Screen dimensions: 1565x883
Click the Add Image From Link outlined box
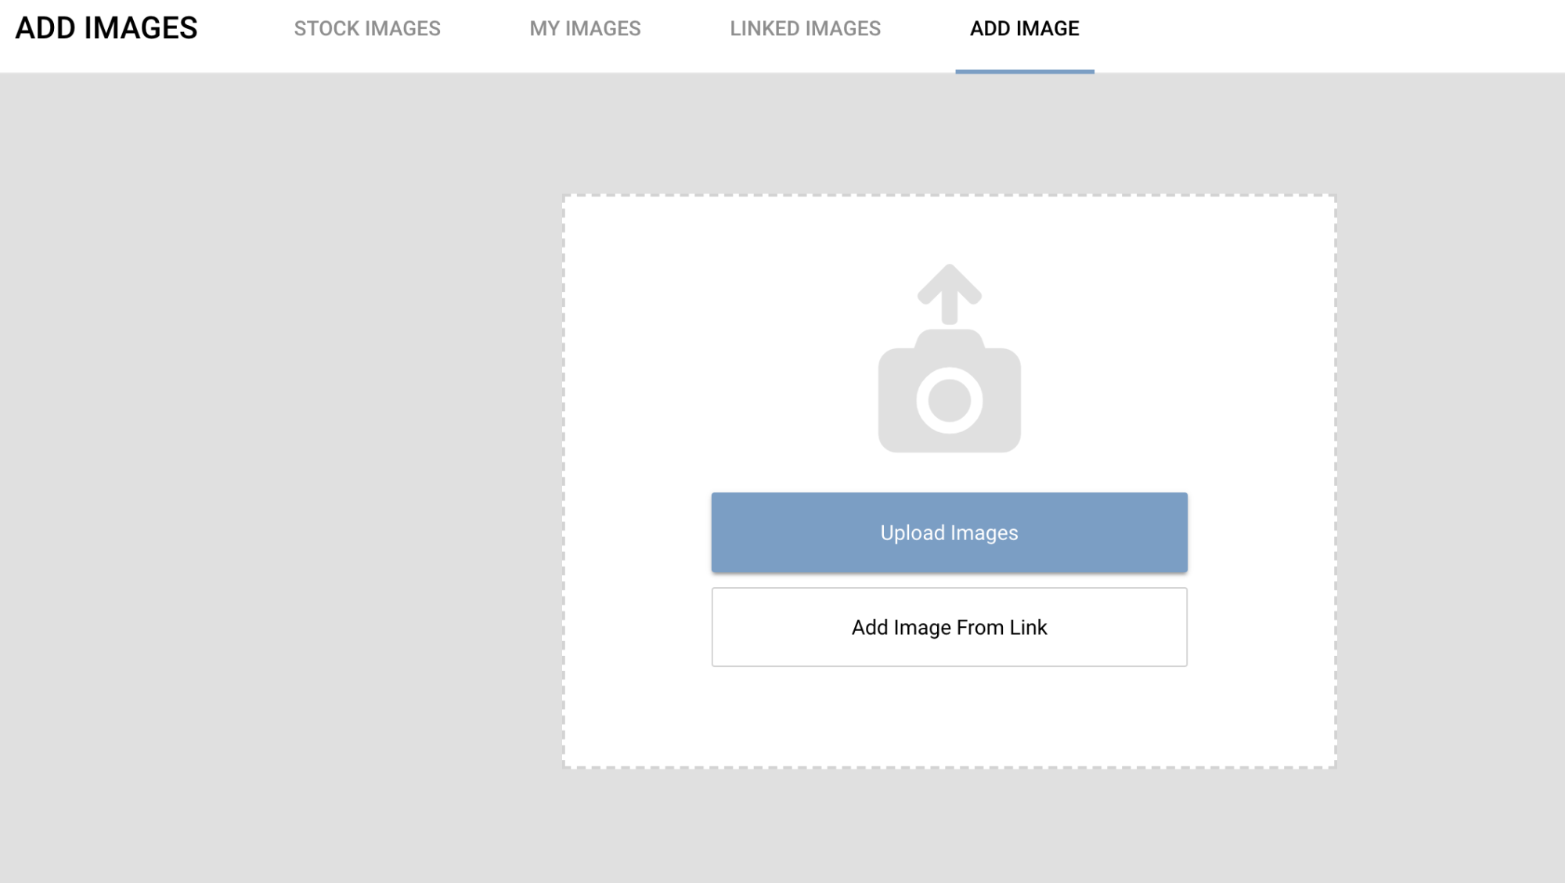(949, 626)
